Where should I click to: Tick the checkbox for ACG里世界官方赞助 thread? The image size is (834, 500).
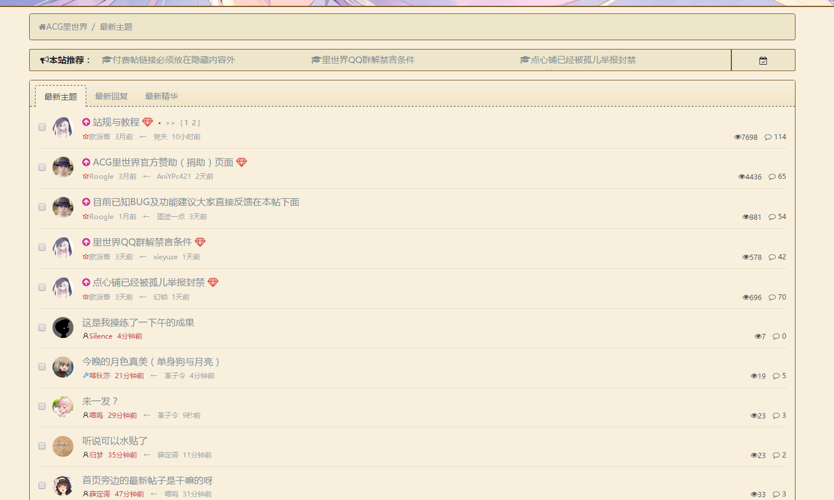(x=42, y=167)
